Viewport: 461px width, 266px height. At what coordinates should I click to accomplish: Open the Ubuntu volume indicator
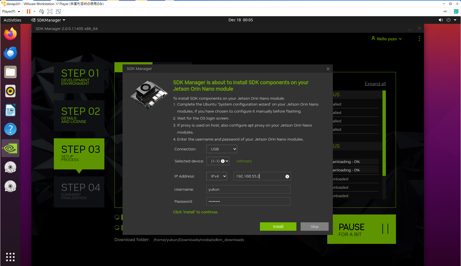pyautogui.click(x=441, y=20)
